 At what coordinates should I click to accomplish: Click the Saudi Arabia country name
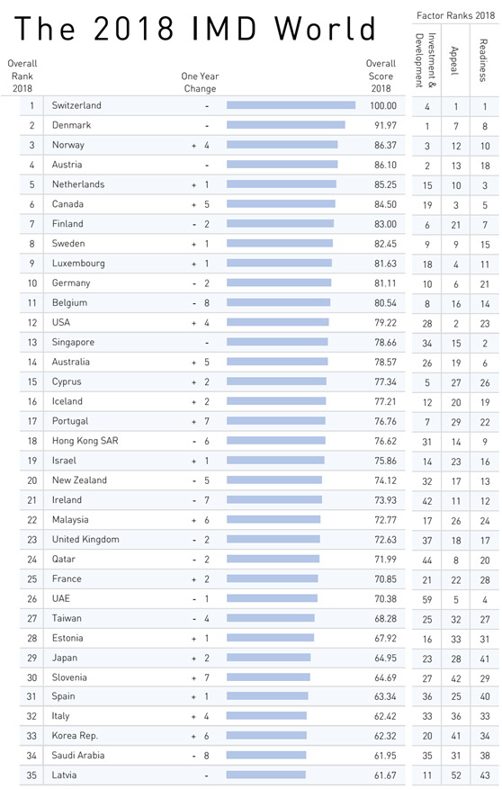tap(78, 756)
